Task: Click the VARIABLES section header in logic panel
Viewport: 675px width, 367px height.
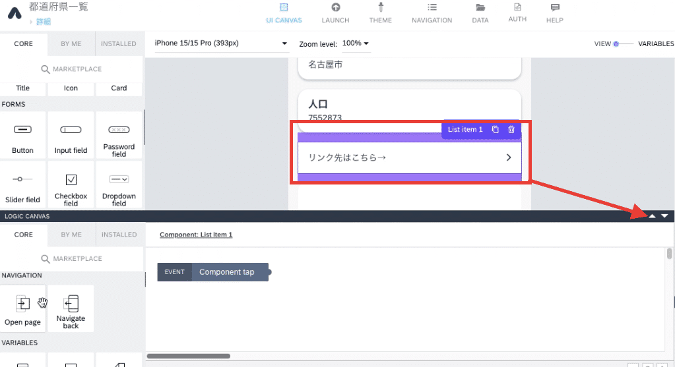Action: click(x=19, y=343)
